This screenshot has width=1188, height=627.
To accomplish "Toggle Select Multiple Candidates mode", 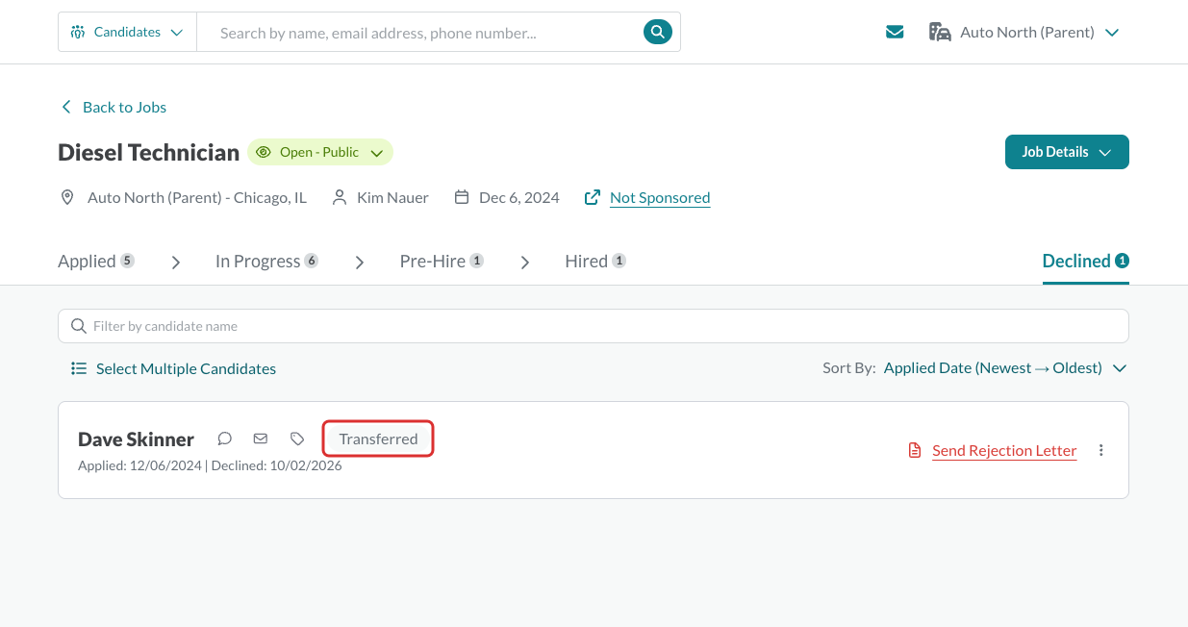I will pyautogui.click(x=173, y=368).
